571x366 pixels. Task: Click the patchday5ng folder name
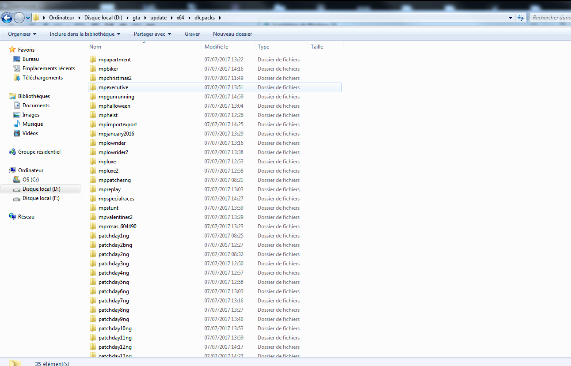click(114, 282)
